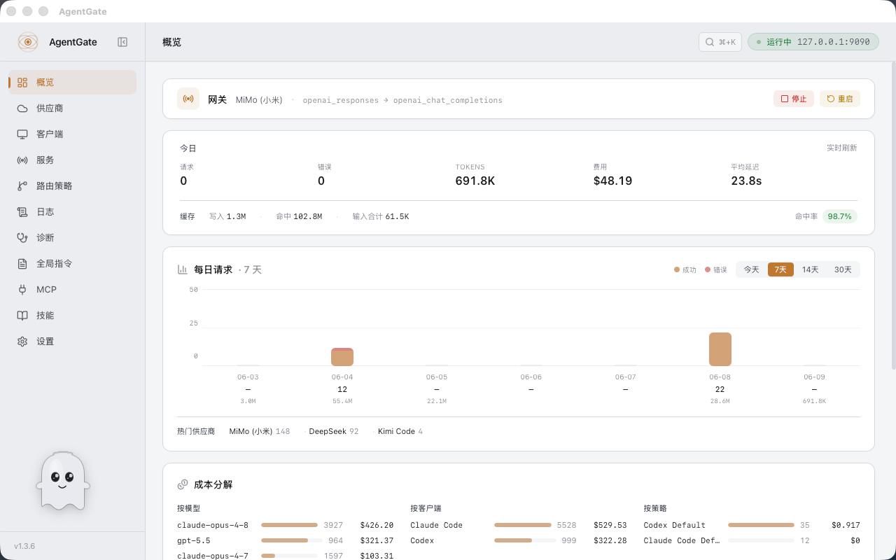
Task: Click the 运行中 127.0.0.1:9090 status badge
Action: [813, 42]
